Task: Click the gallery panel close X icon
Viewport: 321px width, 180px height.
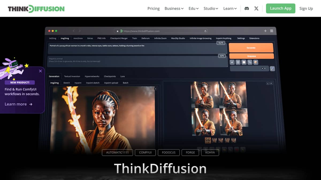Action: (271, 84)
